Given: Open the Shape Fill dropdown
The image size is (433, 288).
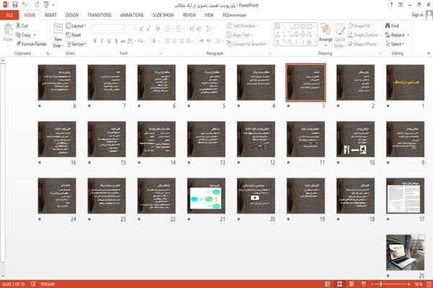Looking at the screenshot, I should click(360, 26).
